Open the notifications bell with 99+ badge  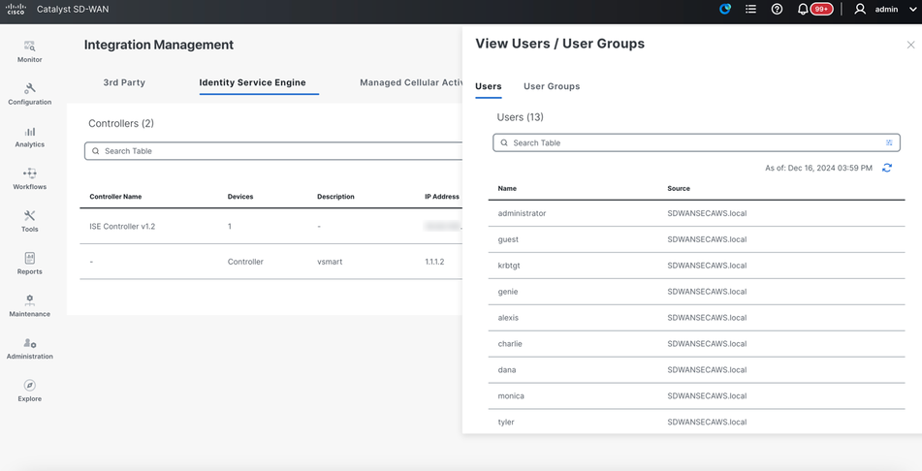(x=815, y=9)
